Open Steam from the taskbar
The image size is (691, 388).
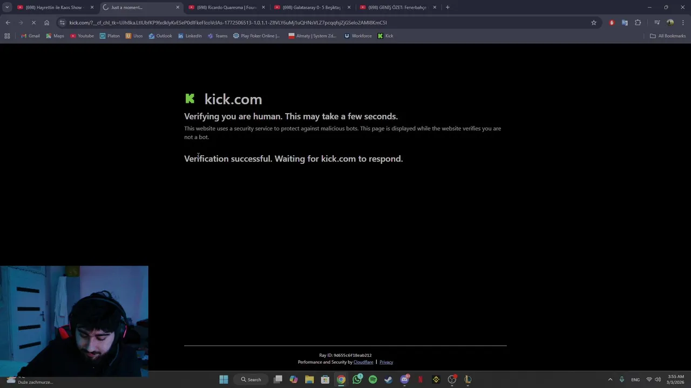(388, 379)
